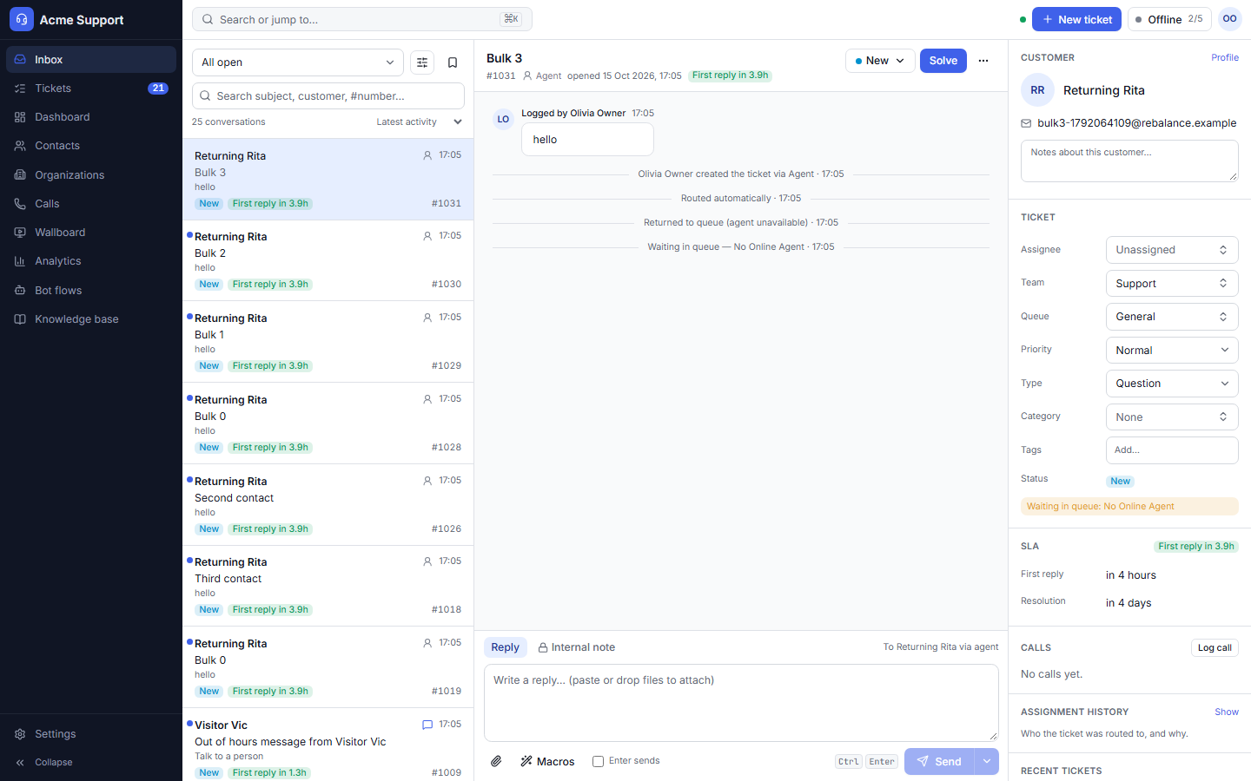Focus the Search or jump to field

(x=362, y=19)
